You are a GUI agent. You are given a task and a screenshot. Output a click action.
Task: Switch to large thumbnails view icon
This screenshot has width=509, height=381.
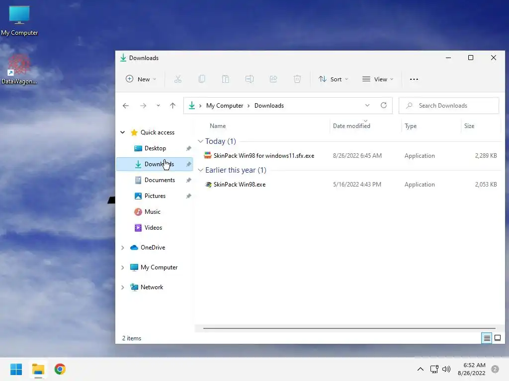click(x=497, y=338)
